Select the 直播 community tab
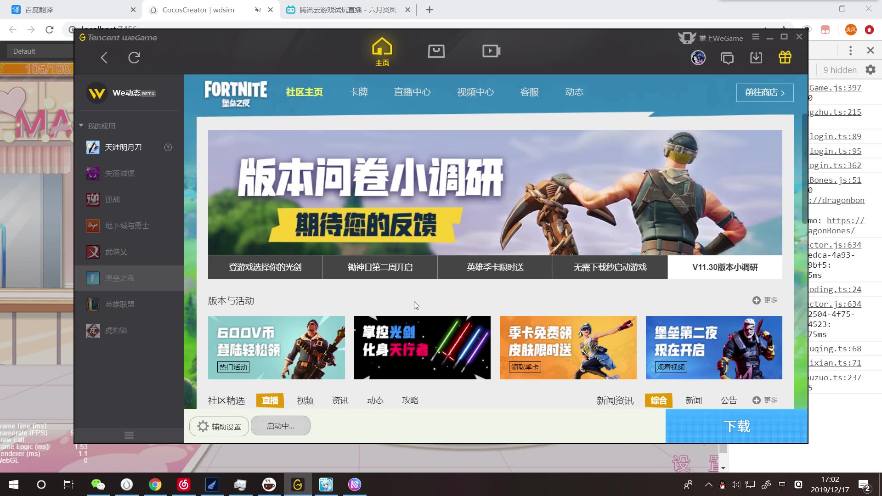The image size is (882, 496). (270, 400)
